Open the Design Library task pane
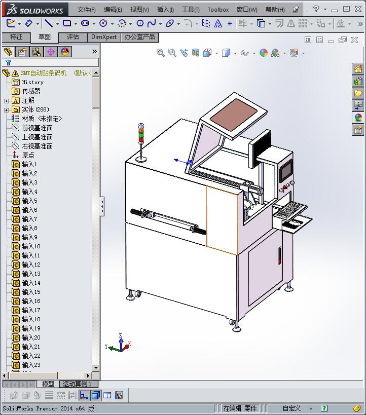This screenshot has width=366, height=415. (x=358, y=82)
